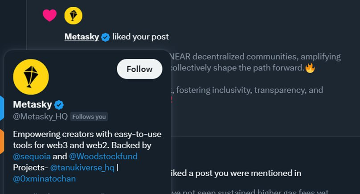Click the orange hexagon icon at the left edge
Screen dimensions: 360x194
pos(2,141)
